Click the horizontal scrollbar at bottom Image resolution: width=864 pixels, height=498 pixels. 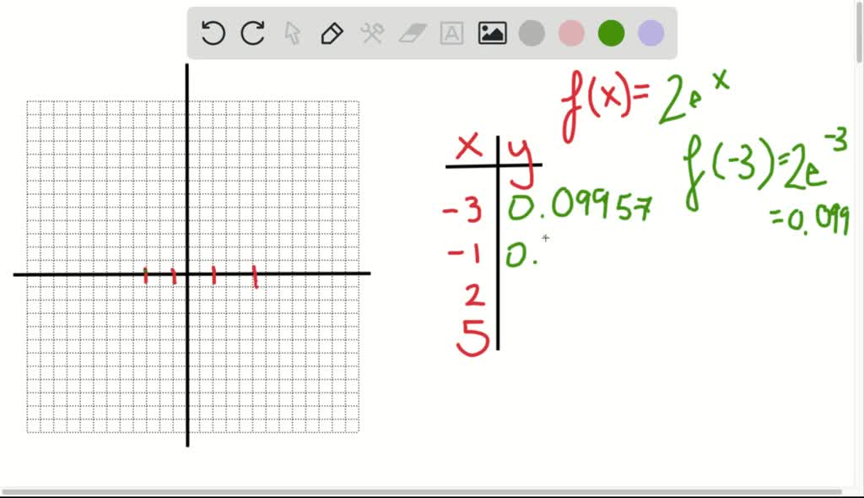[422, 491]
